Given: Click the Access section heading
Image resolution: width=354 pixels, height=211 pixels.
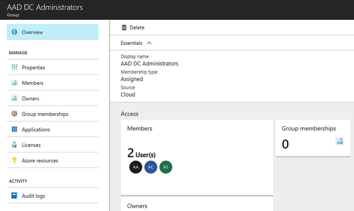Looking at the screenshot, I should coord(129,114).
